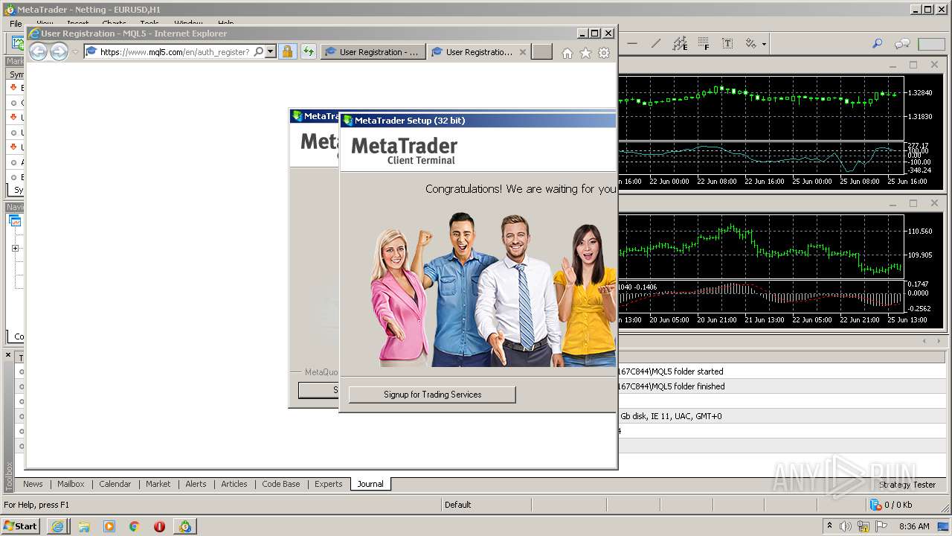Select the Fibonacci retracement tool
The image size is (952, 536).
(704, 44)
